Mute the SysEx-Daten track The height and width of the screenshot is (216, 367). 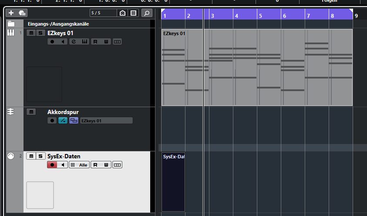pos(31,156)
